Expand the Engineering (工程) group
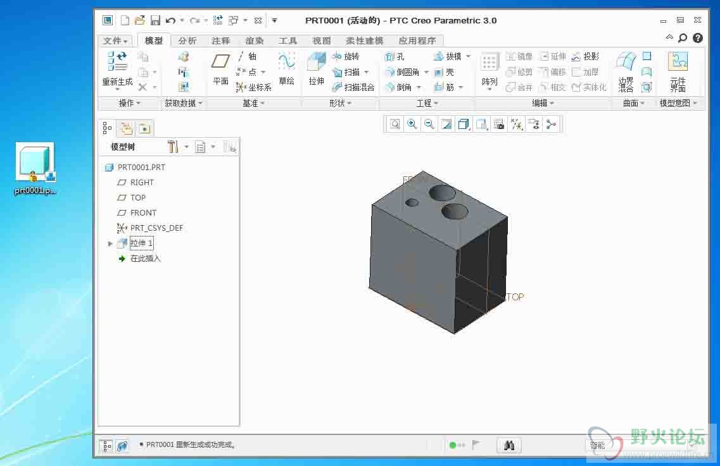This screenshot has height=466, width=720. coord(427,103)
